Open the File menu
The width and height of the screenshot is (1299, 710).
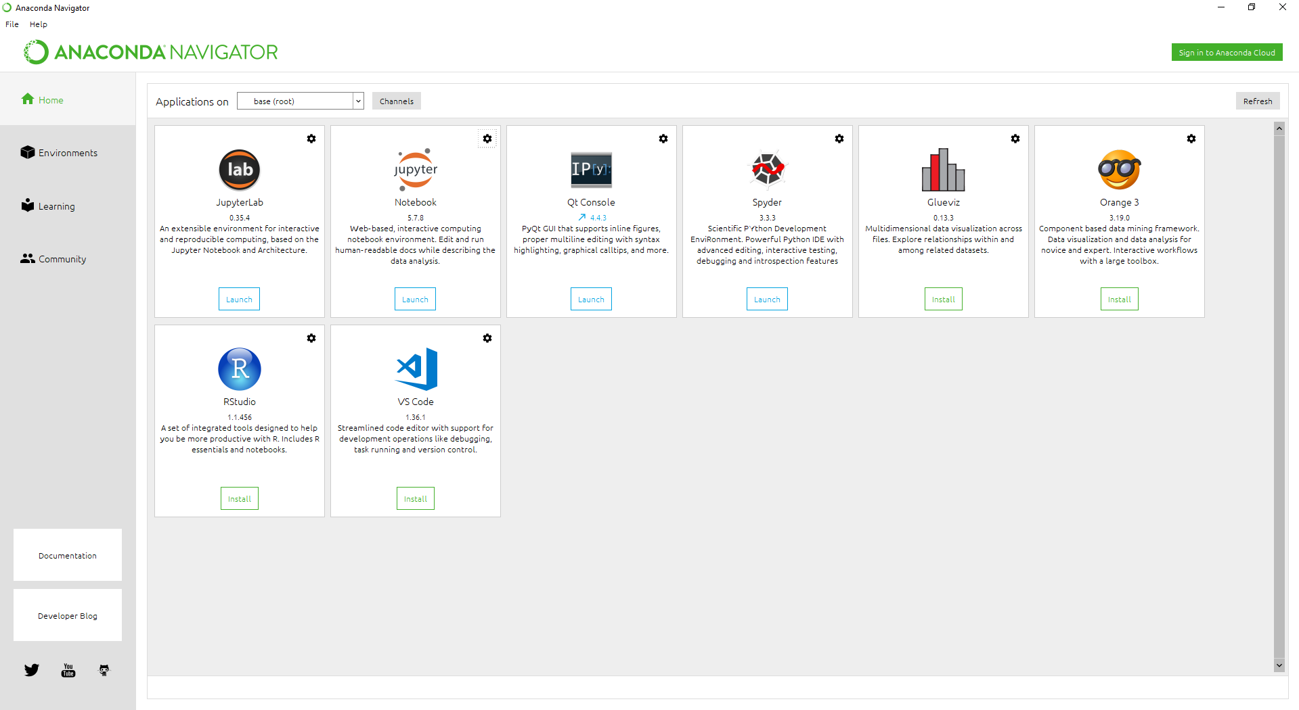tap(12, 24)
